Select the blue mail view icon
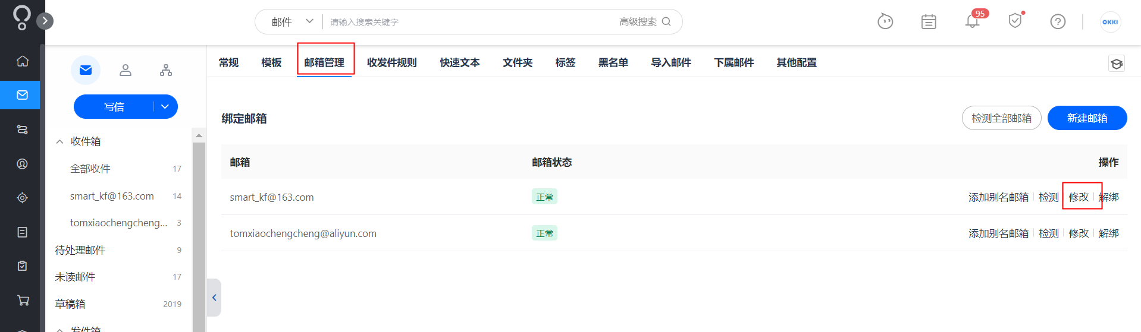The width and height of the screenshot is (1141, 332). 86,70
